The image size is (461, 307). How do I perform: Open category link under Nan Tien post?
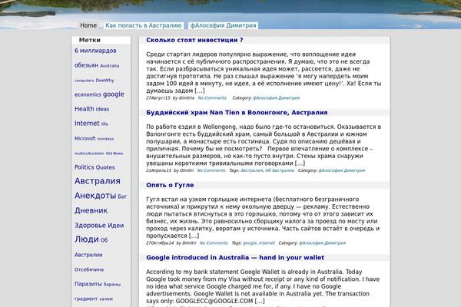342,170
